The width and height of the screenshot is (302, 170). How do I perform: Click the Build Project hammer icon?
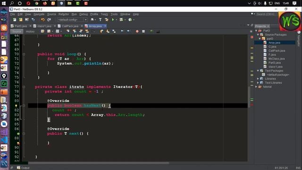[x=100, y=20]
